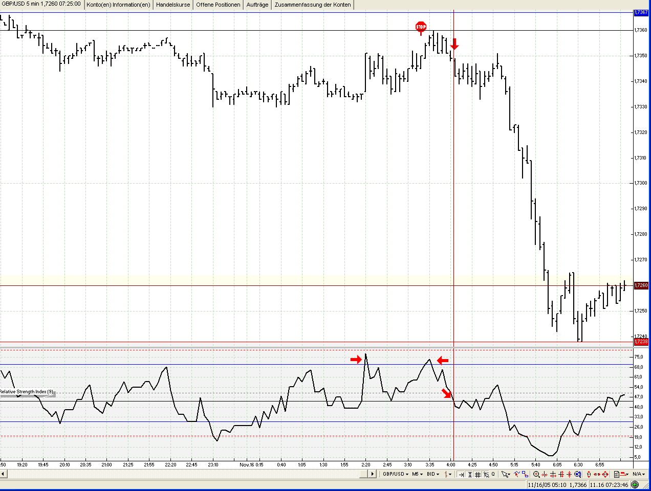
Task: Open the pointer cursor tool dropdown
Action: tap(506, 474)
